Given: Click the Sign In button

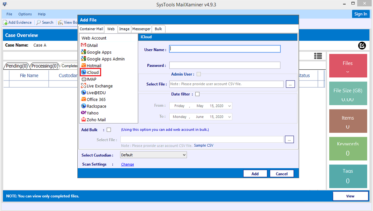Looking at the screenshot, I should click(x=361, y=14).
